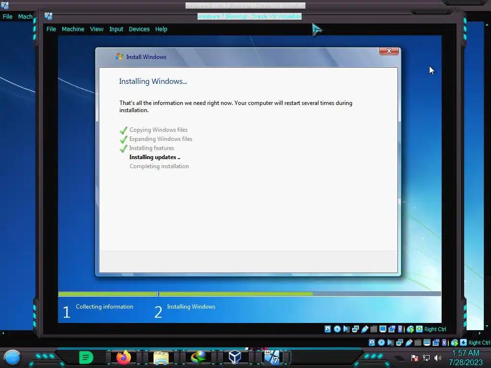Click VirtualBox icon in inner VM title bar
The height and width of the screenshot is (368, 491).
(x=48, y=16)
